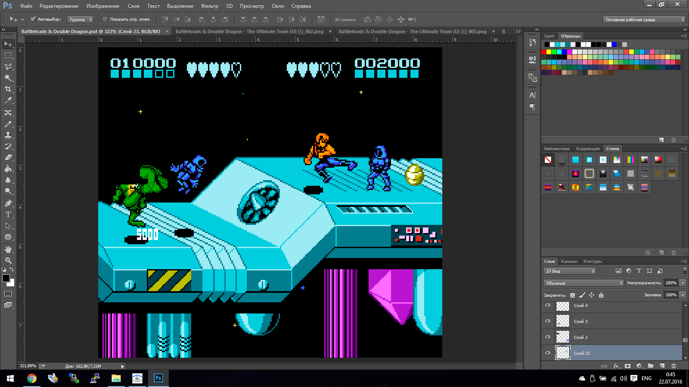Select the Clone Stamp tool

[8, 135]
